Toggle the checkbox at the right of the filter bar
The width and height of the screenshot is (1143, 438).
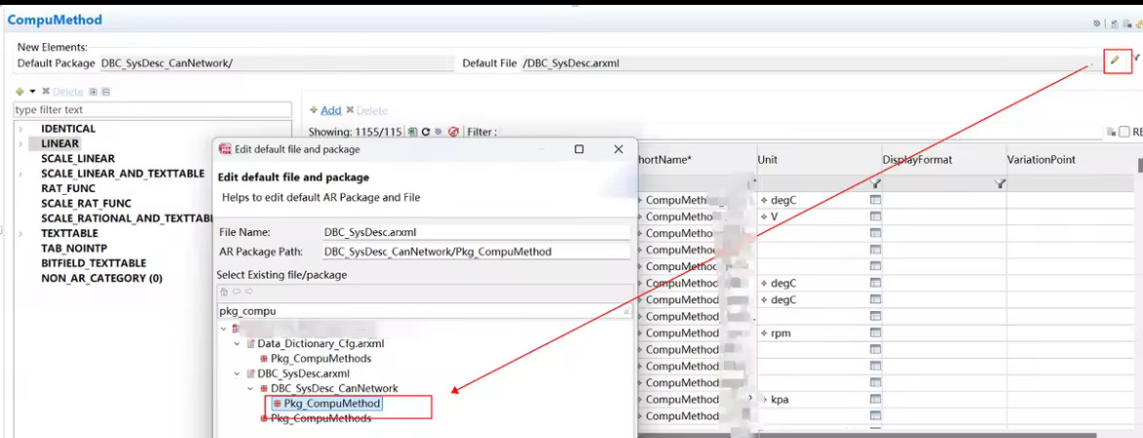tap(1124, 132)
